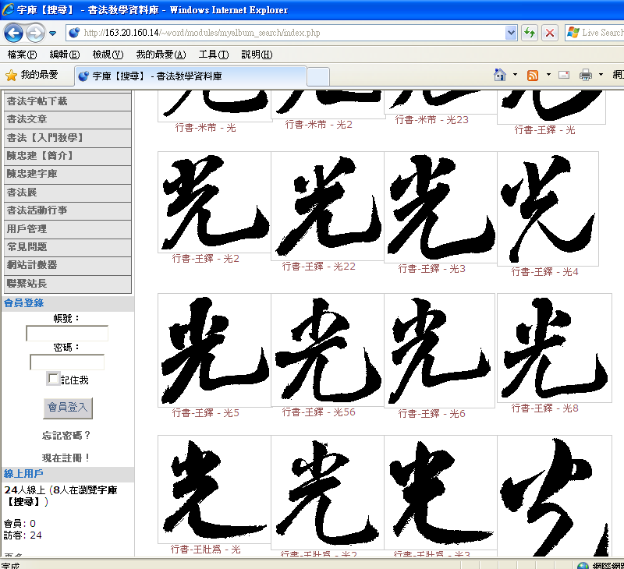Open 陳忠建【簡介】 sidebar item
The width and height of the screenshot is (624, 569).
pos(68,156)
